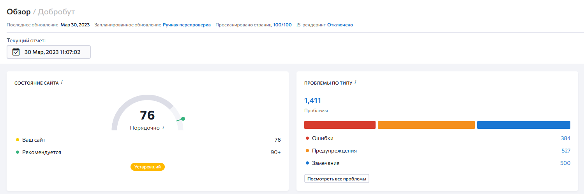Click the Устаревший status badge

pyautogui.click(x=148, y=167)
